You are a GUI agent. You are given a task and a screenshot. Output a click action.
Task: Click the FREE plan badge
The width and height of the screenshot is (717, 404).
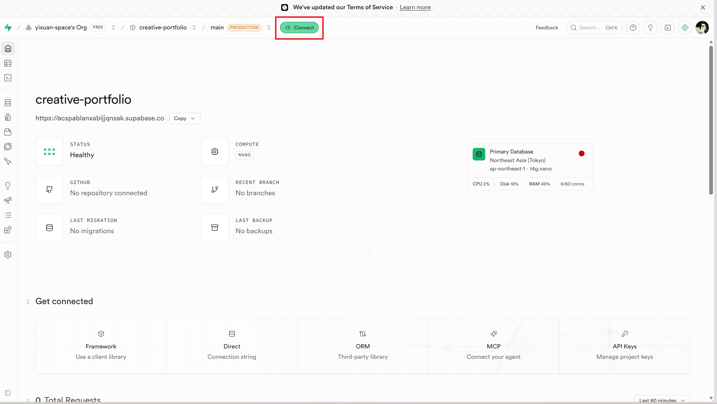pos(98,27)
